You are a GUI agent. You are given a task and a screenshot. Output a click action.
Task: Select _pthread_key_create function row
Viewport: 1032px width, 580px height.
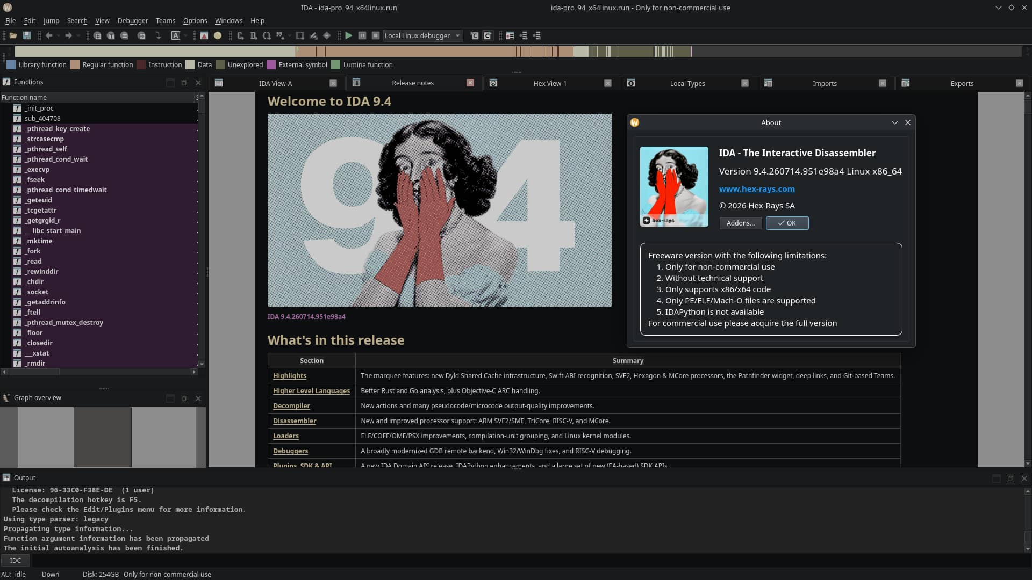105,128
